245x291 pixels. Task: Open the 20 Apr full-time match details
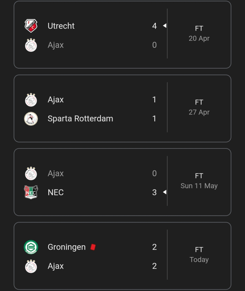199,33
